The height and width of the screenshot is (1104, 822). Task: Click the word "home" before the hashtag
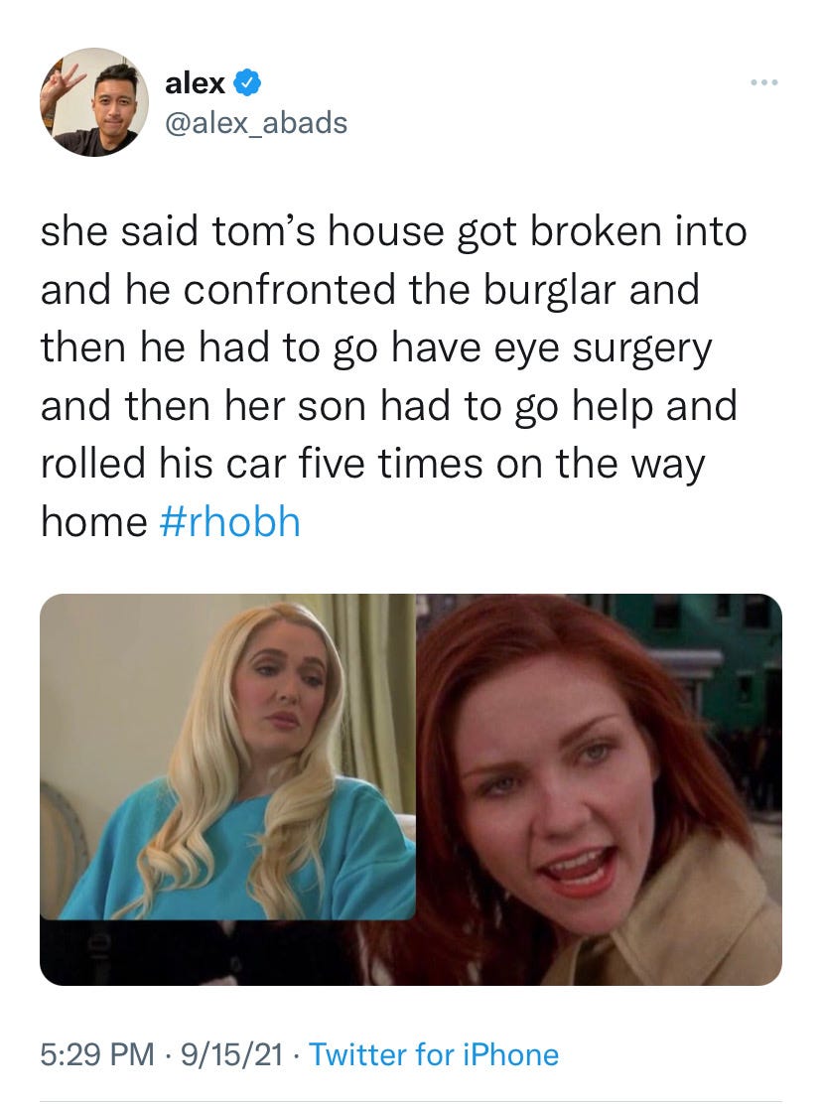coord(93,522)
